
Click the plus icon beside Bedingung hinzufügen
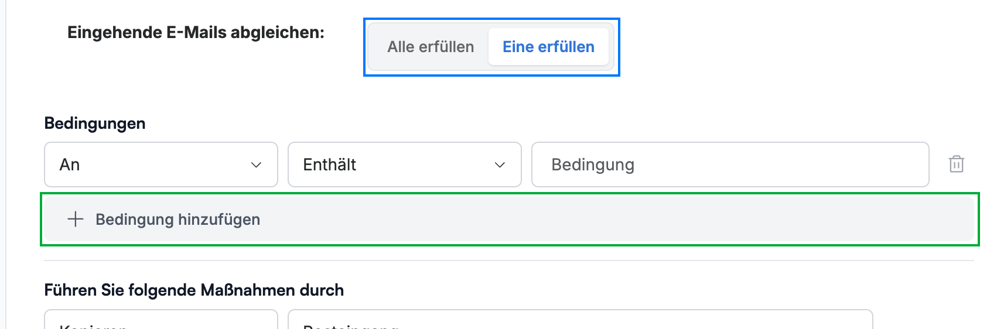point(76,220)
